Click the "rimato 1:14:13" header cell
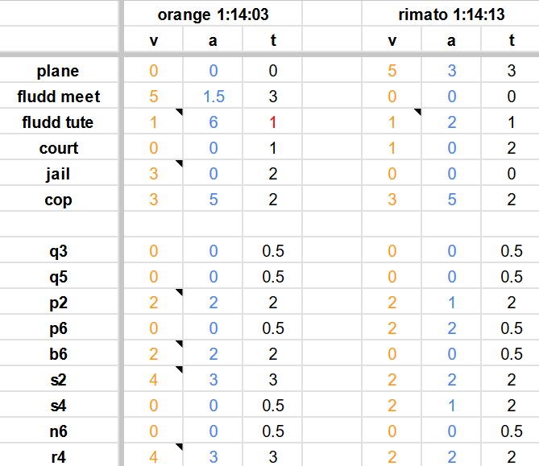 coord(451,13)
